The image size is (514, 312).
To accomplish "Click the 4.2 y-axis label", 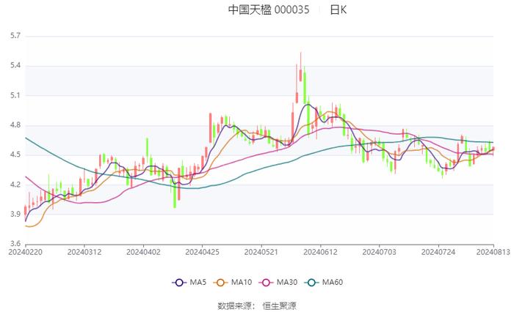I will coord(15,185).
